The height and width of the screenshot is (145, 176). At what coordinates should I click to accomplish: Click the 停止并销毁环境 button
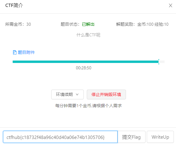click(106, 94)
